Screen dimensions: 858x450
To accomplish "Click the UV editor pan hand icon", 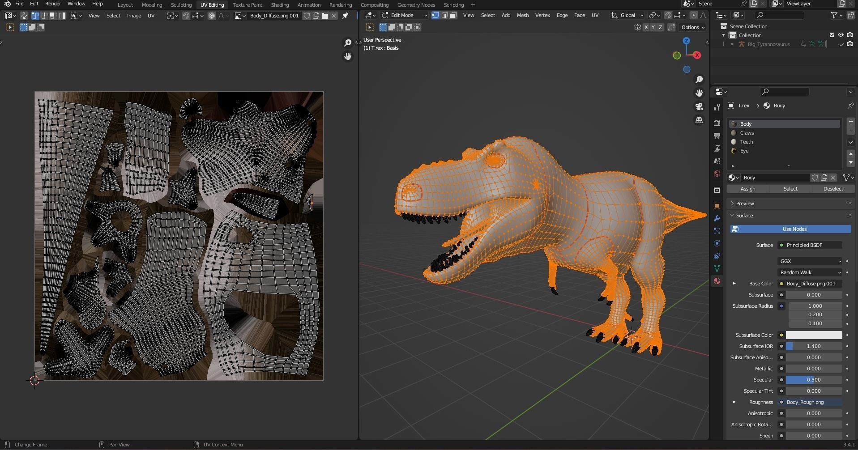I will click(348, 56).
